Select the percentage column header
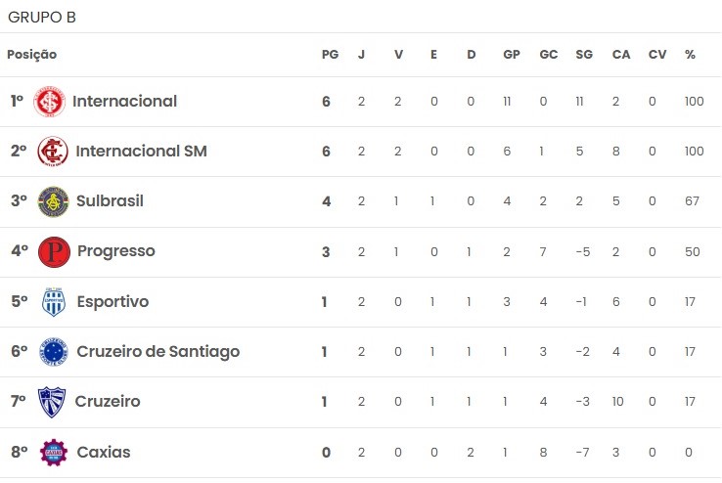This screenshot has width=722, height=483. pyautogui.click(x=690, y=55)
